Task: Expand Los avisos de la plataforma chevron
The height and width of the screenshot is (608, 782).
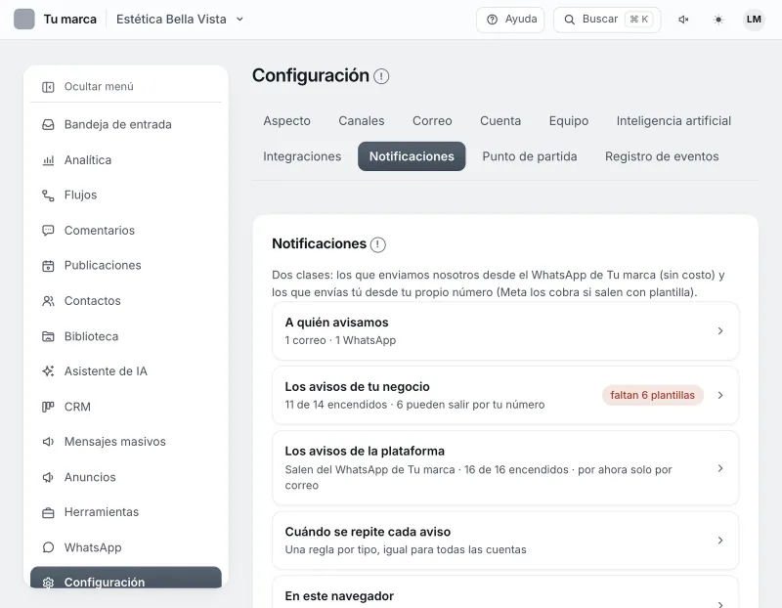Action: click(720, 468)
